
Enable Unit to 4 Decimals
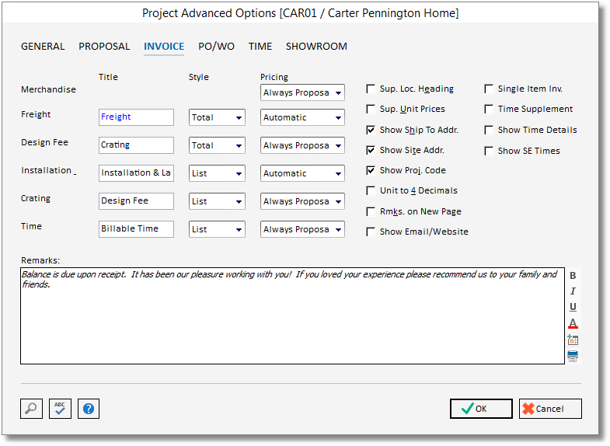click(371, 190)
